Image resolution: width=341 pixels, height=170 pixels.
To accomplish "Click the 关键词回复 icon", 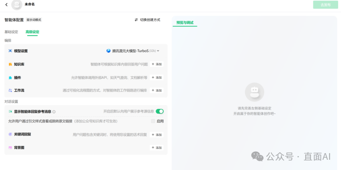I will click(x=10, y=134).
